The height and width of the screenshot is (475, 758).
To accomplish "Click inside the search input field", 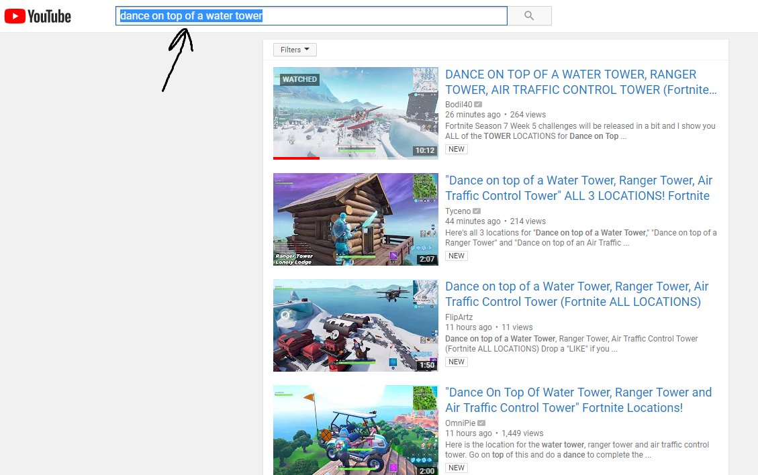I will click(x=312, y=16).
